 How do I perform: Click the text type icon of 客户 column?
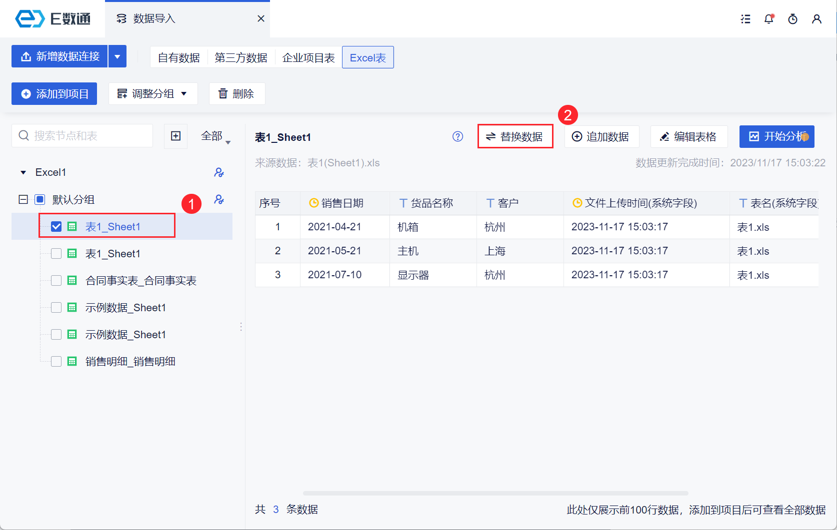point(490,203)
